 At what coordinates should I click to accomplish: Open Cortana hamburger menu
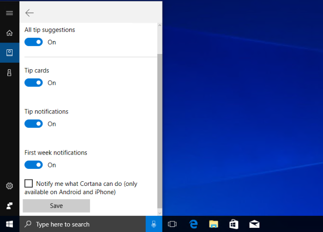(10, 13)
